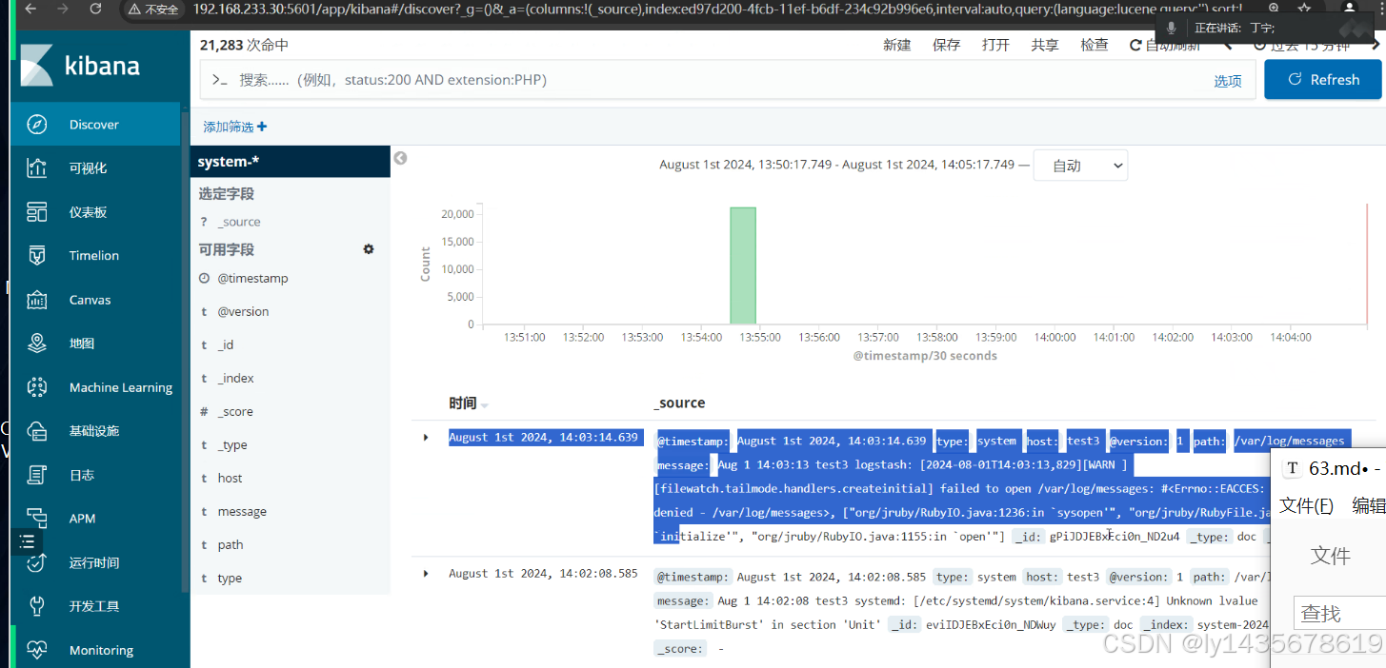1386x668 pixels.
Task: Reload the page with browser refresh icon
Action: coord(95,9)
